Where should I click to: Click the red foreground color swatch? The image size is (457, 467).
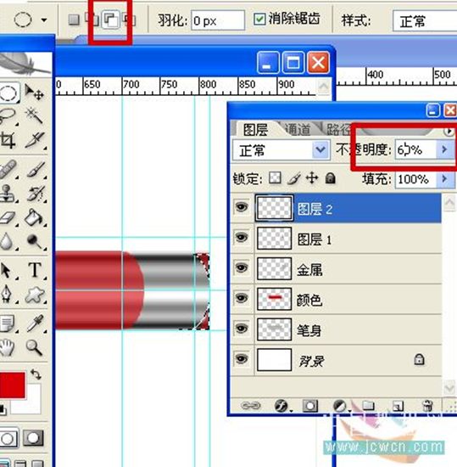point(12,385)
